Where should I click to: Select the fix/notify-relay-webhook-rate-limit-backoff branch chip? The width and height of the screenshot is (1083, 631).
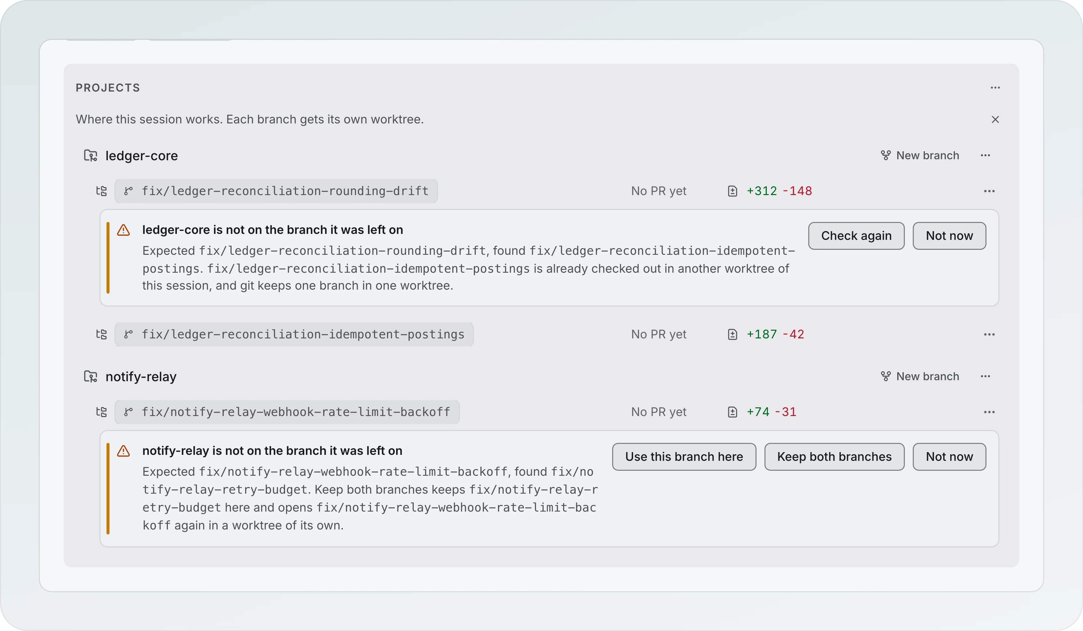pos(287,412)
